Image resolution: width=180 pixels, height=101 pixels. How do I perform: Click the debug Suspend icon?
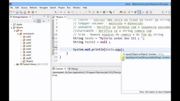pyautogui.click(x=65, y=12)
